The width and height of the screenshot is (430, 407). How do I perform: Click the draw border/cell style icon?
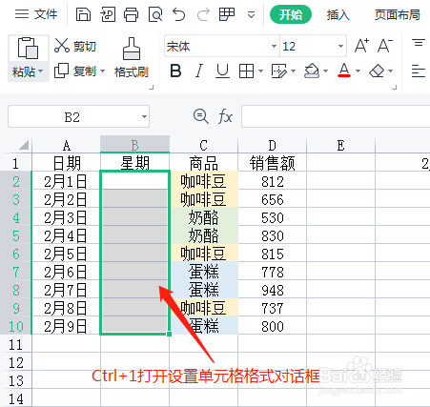pos(279,71)
